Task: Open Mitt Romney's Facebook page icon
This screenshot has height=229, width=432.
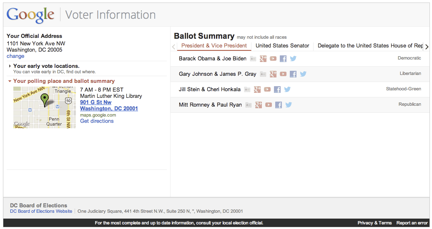Action: tap(279, 105)
